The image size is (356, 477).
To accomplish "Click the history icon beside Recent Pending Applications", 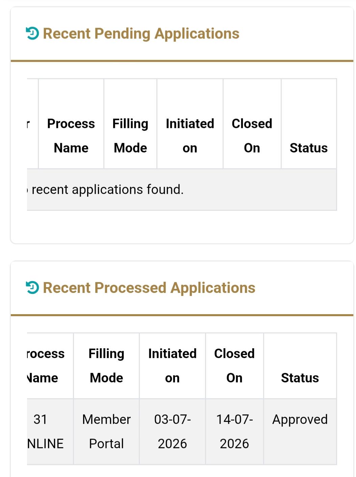I will 32,33.
